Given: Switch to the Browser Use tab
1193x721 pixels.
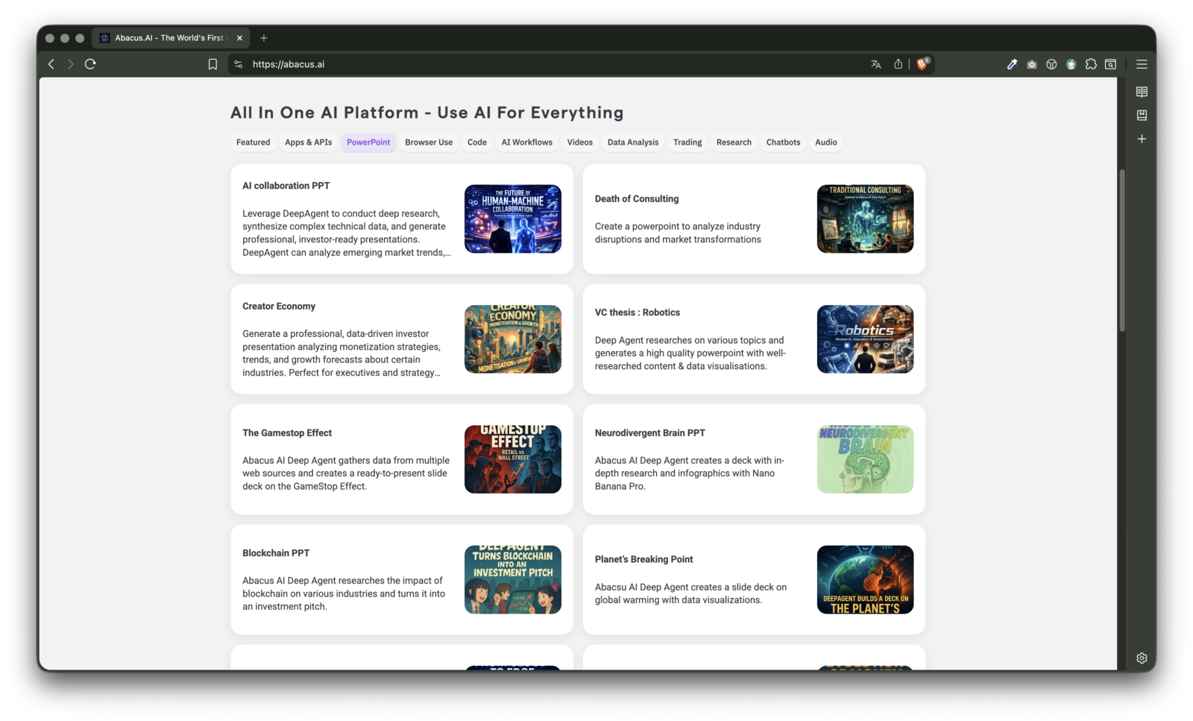Looking at the screenshot, I should [x=429, y=142].
